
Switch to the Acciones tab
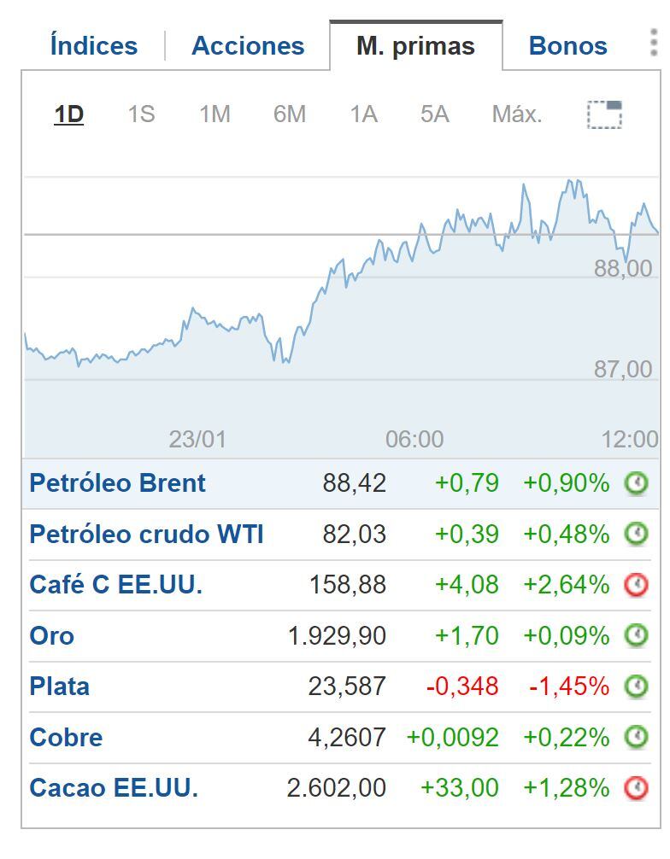(x=248, y=45)
